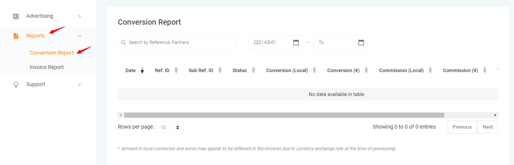Click the Previous pagination button

tap(462, 127)
